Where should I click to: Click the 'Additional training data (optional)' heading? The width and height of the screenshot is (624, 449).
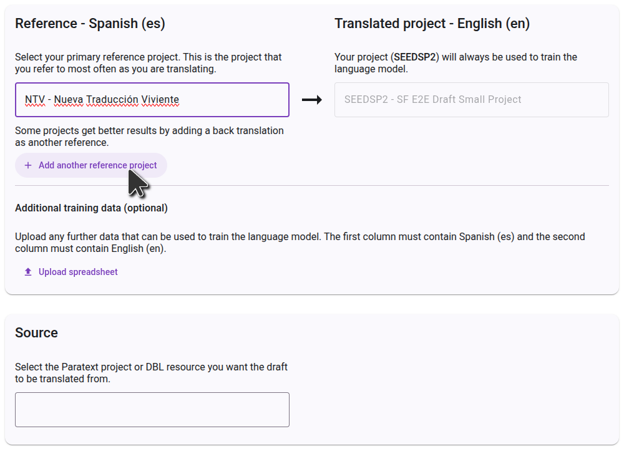[x=91, y=208]
